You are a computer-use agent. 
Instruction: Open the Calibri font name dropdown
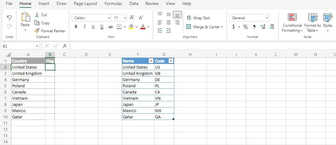[x=109, y=18]
